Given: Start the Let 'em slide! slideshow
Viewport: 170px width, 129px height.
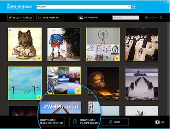Looking at the screenshot, I should pyautogui.click(x=88, y=18).
